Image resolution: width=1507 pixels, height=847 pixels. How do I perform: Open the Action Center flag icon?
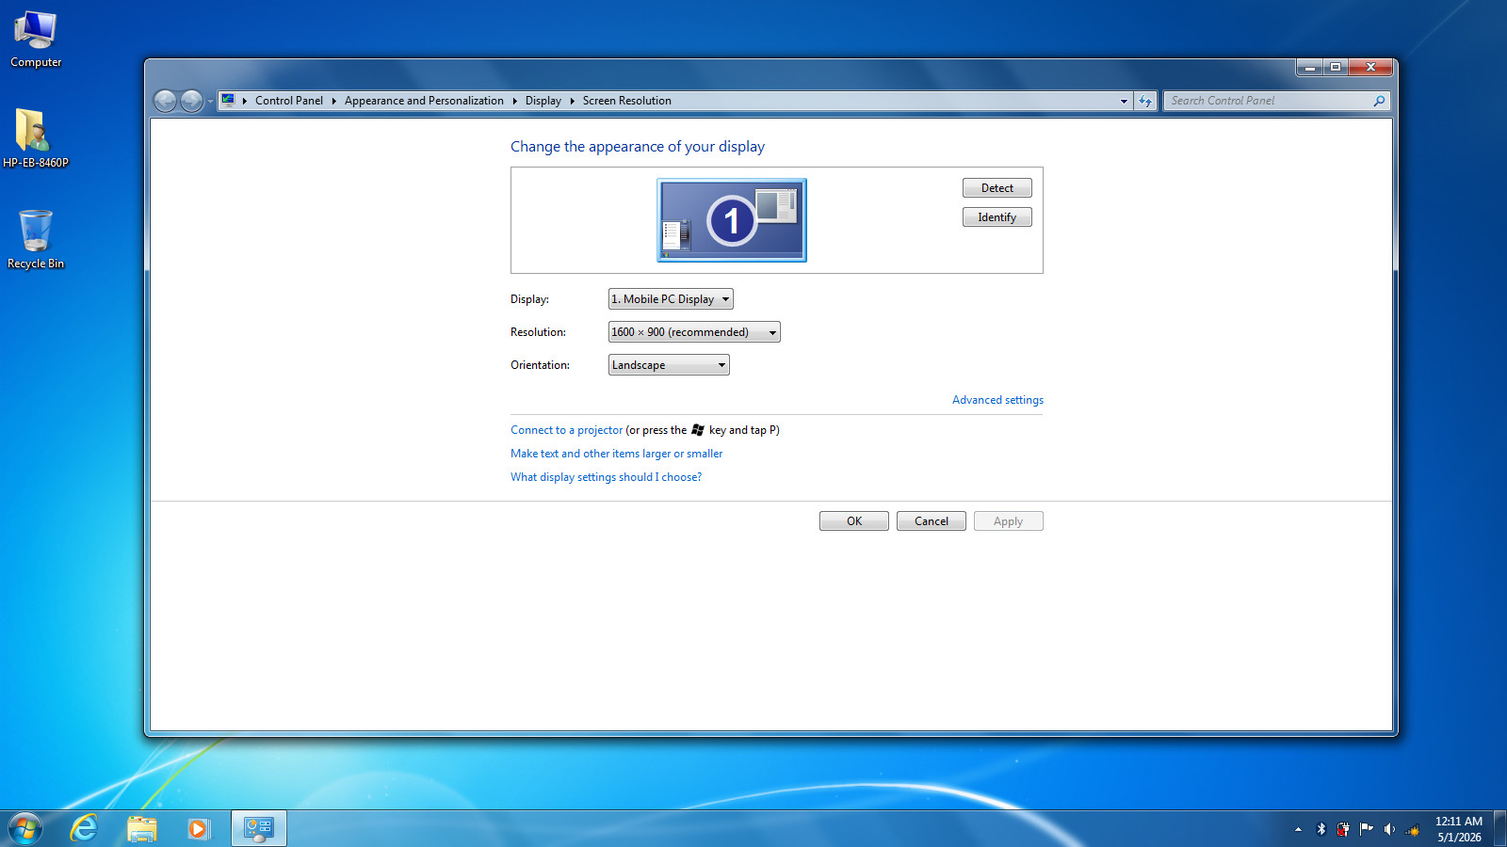1366,829
